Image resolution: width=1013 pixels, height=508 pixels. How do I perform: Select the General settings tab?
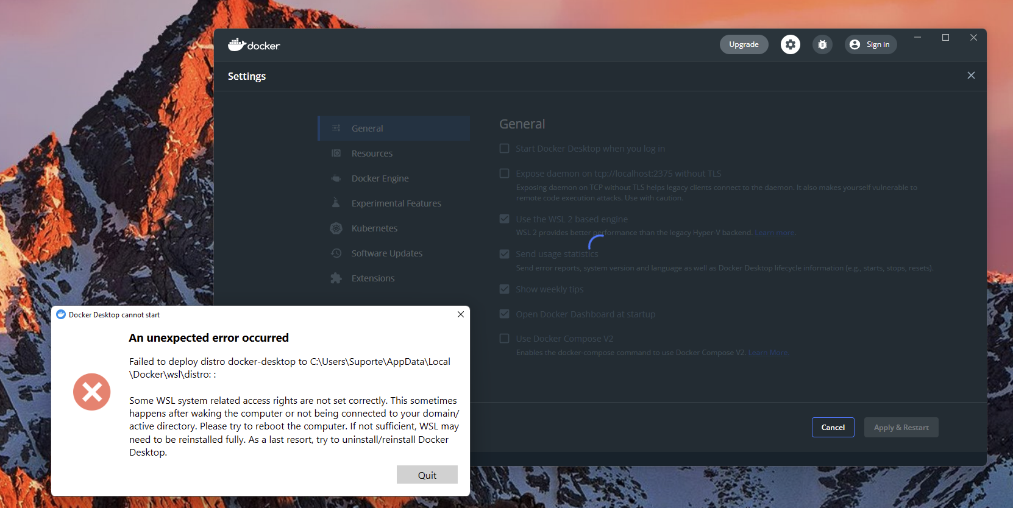(x=394, y=128)
